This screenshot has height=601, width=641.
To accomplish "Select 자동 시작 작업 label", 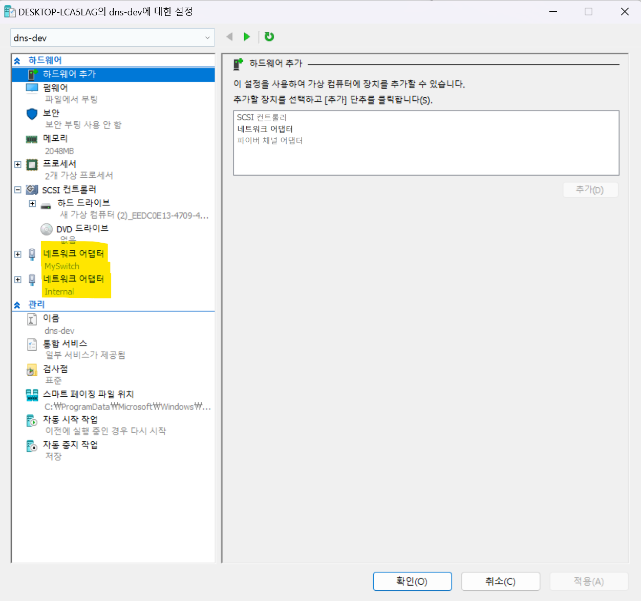I will pos(70,420).
